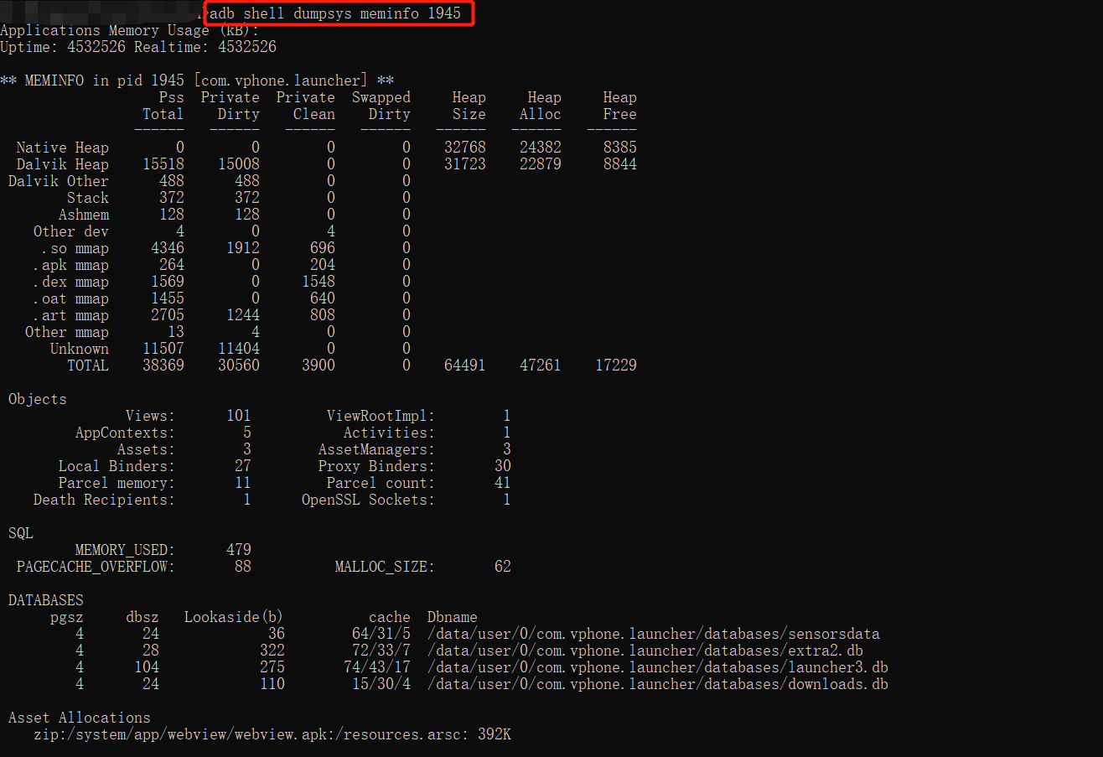Click the downloads.db database path

pos(658,684)
